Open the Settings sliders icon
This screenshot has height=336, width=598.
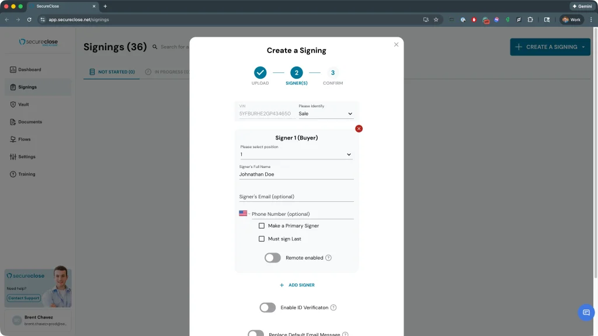click(13, 157)
